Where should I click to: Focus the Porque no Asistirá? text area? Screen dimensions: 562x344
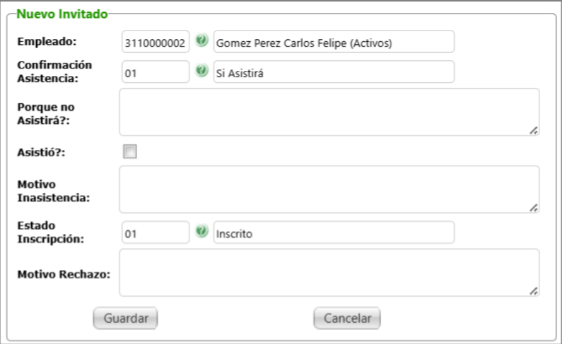tap(329, 112)
